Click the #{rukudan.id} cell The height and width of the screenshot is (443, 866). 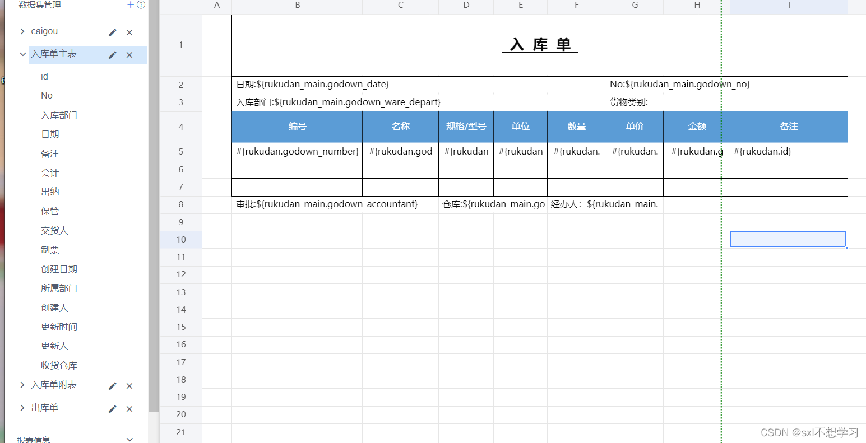click(789, 152)
